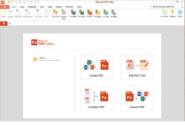Click the undo arrow in title bar

click(28, 2)
